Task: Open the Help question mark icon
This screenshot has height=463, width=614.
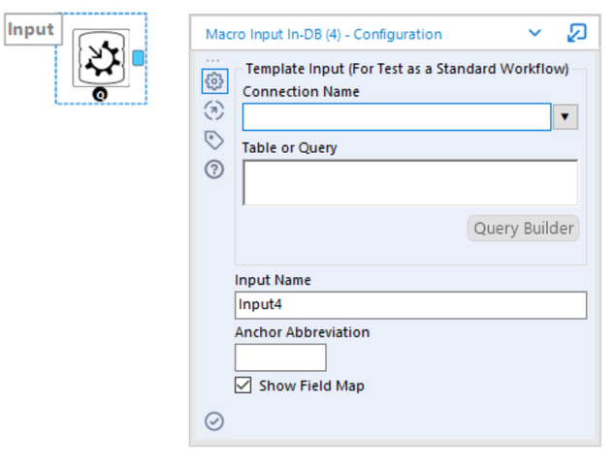Action: (214, 169)
